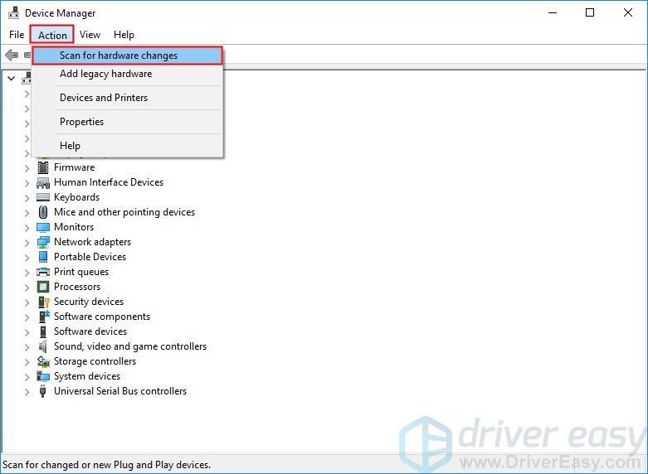The height and width of the screenshot is (474, 648).
Task: Select the Processors label
Action: click(x=77, y=287)
